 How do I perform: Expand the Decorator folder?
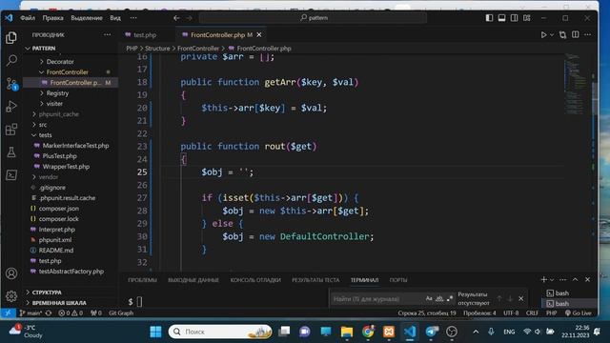(x=60, y=61)
